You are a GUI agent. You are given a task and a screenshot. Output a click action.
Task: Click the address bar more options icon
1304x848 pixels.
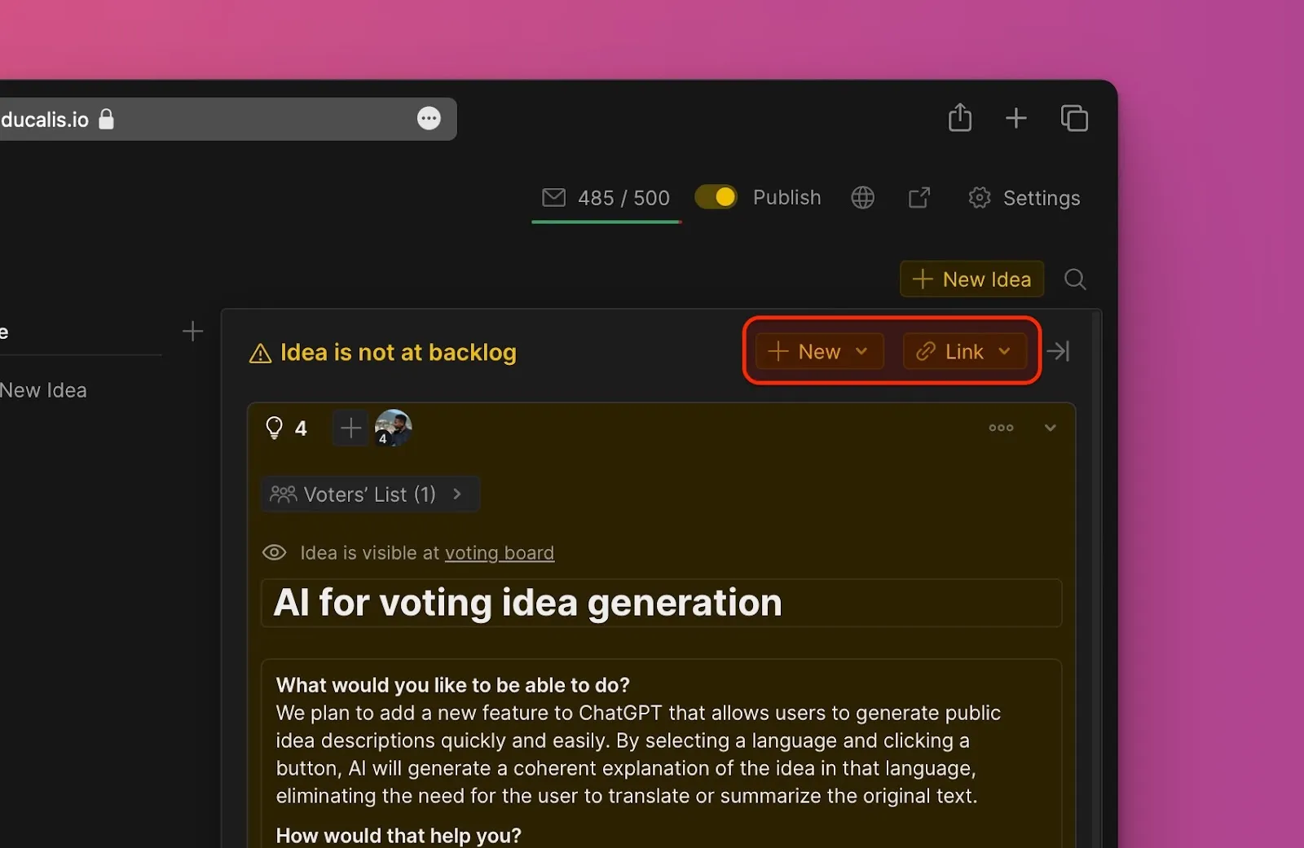point(429,119)
